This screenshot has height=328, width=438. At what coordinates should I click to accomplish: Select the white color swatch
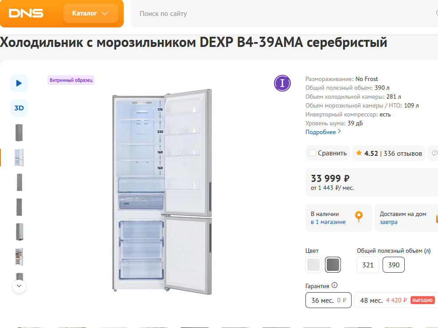[313, 265]
